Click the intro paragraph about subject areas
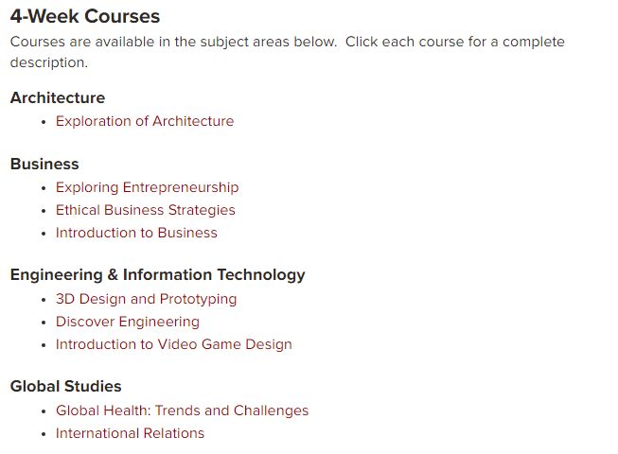This screenshot has width=618, height=454. click(288, 52)
